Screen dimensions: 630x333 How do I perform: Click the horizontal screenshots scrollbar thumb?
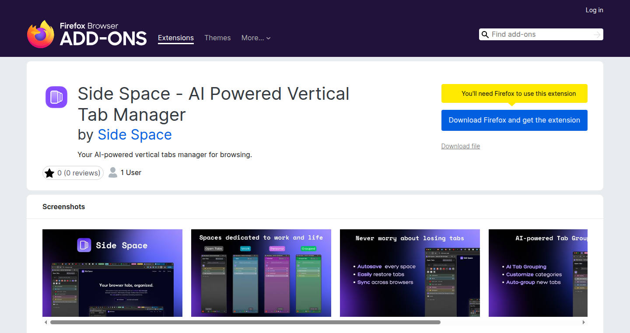(245, 322)
